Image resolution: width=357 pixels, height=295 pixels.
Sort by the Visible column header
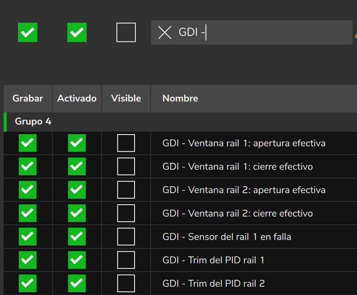click(126, 98)
